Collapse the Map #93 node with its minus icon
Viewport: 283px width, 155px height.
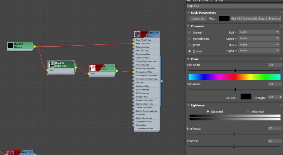[71, 63]
